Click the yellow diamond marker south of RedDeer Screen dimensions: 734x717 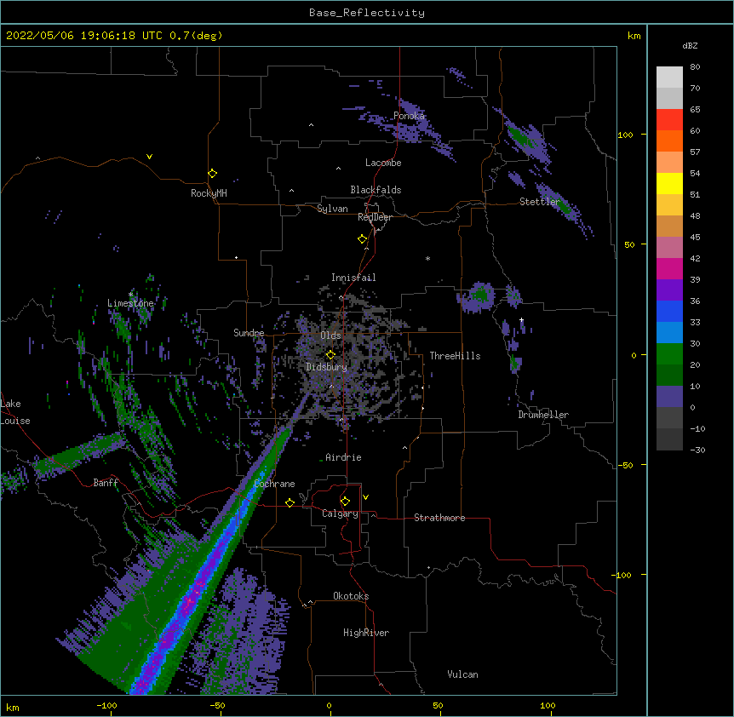(362, 239)
